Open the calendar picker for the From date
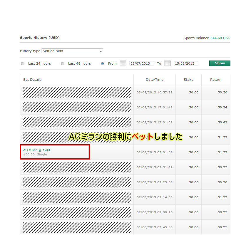Image resolution: width=251 pixels, height=235 pixels. pos(123,63)
